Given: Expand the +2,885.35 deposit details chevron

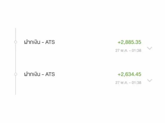Looking at the screenshot, I should (x=150, y=48).
